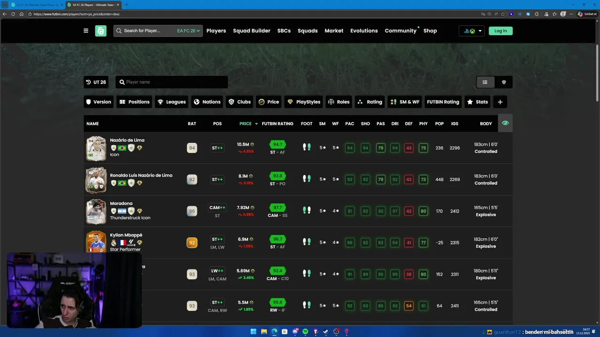The width and height of the screenshot is (600, 337).
Task: Open the Squad Builder menu
Action: pos(252,31)
